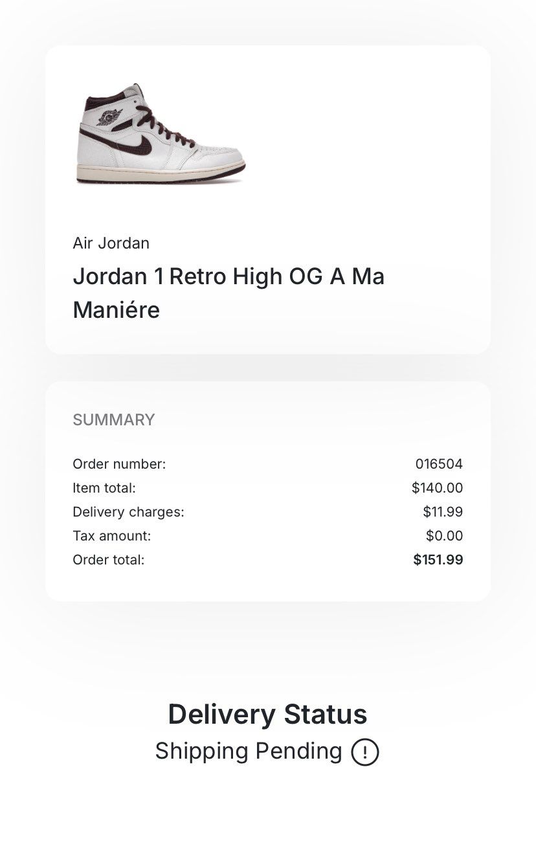Open the Air Jordan brand label
The width and height of the screenshot is (536, 848).
(x=111, y=243)
